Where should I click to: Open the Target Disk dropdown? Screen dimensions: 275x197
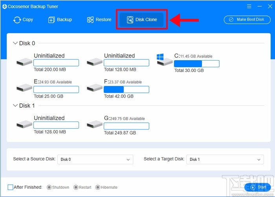click(225, 159)
